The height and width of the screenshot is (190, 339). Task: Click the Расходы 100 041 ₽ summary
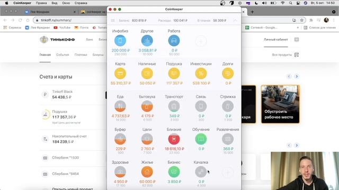(173, 21)
